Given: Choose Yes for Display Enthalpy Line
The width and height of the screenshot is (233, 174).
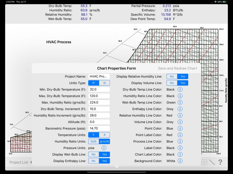Looking at the screenshot, I should point(104,161).
